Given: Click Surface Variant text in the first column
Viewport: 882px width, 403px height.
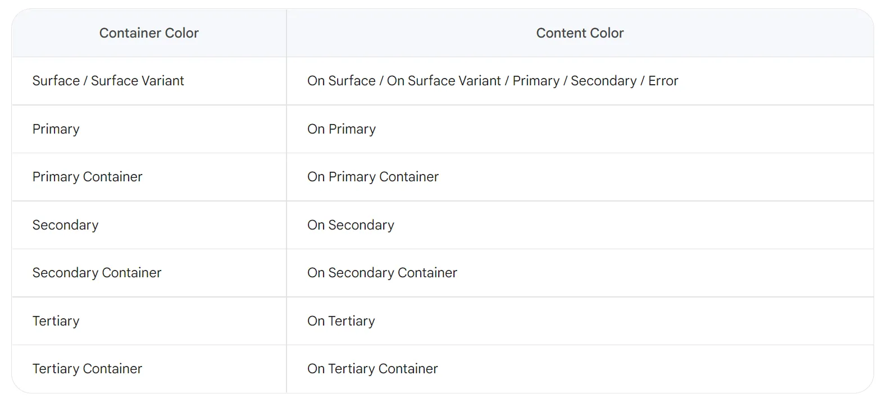Looking at the screenshot, I should click(138, 81).
